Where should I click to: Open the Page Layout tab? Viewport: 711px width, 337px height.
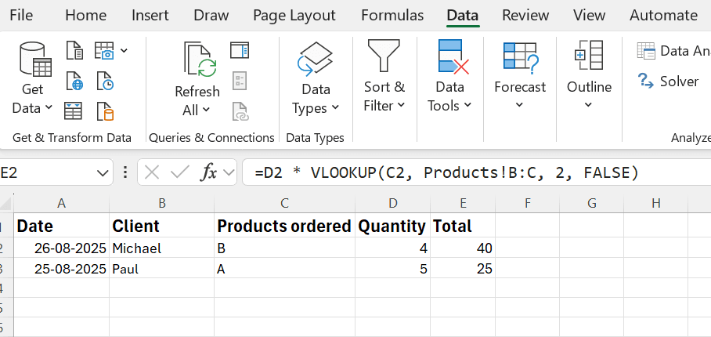point(296,15)
